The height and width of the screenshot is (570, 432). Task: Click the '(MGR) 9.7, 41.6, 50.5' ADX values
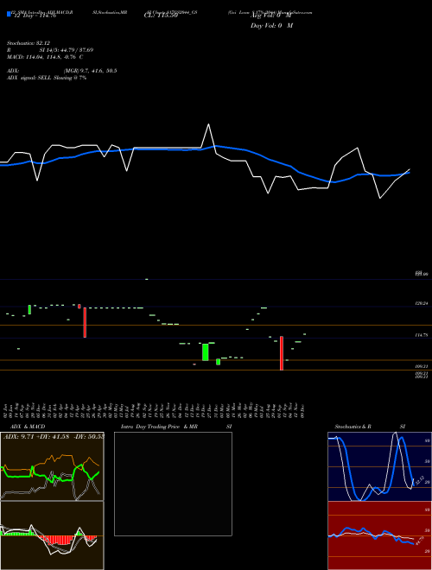point(90,71)
